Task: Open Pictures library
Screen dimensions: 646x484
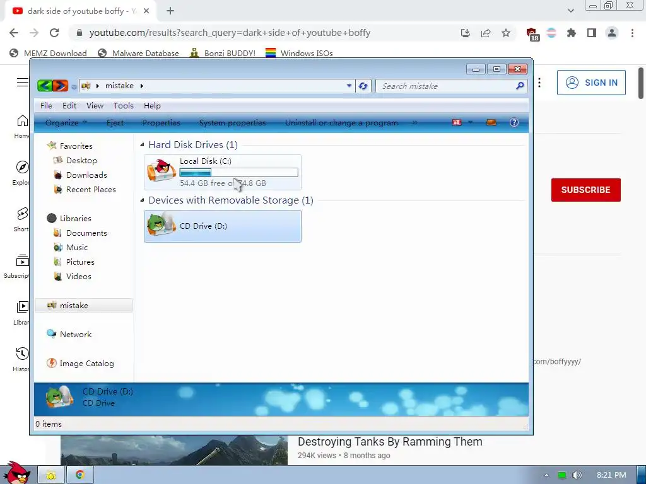Action: pyautogui.click(x=80, y=262)
